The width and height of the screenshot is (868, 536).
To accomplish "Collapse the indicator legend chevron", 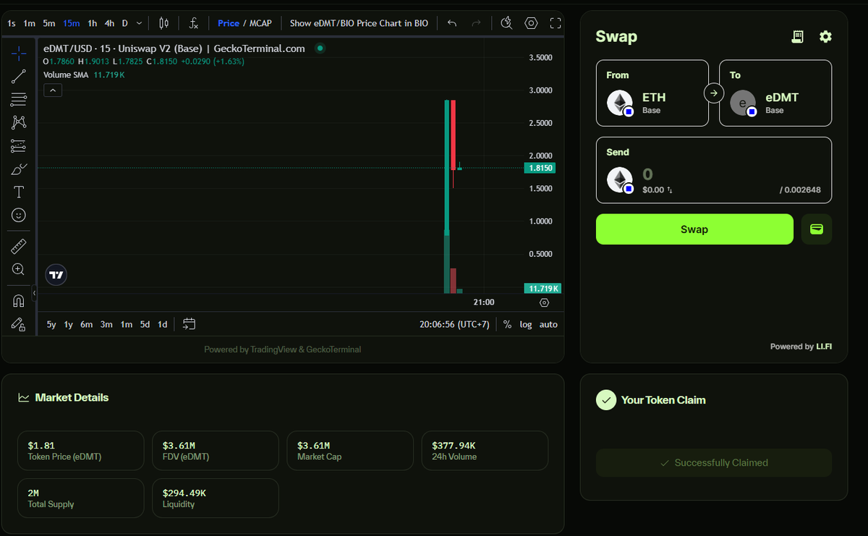I will [x=54, y=90].
